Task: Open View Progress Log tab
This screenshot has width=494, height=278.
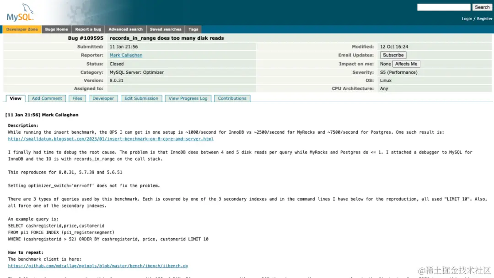Action: [x=188, y=98]
